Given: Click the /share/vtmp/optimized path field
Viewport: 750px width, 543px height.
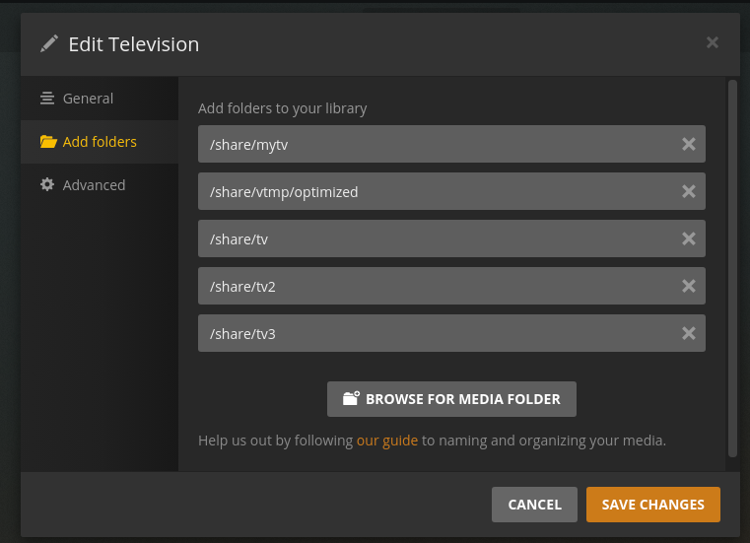Looking at the screenshot, I should (434, 191).
